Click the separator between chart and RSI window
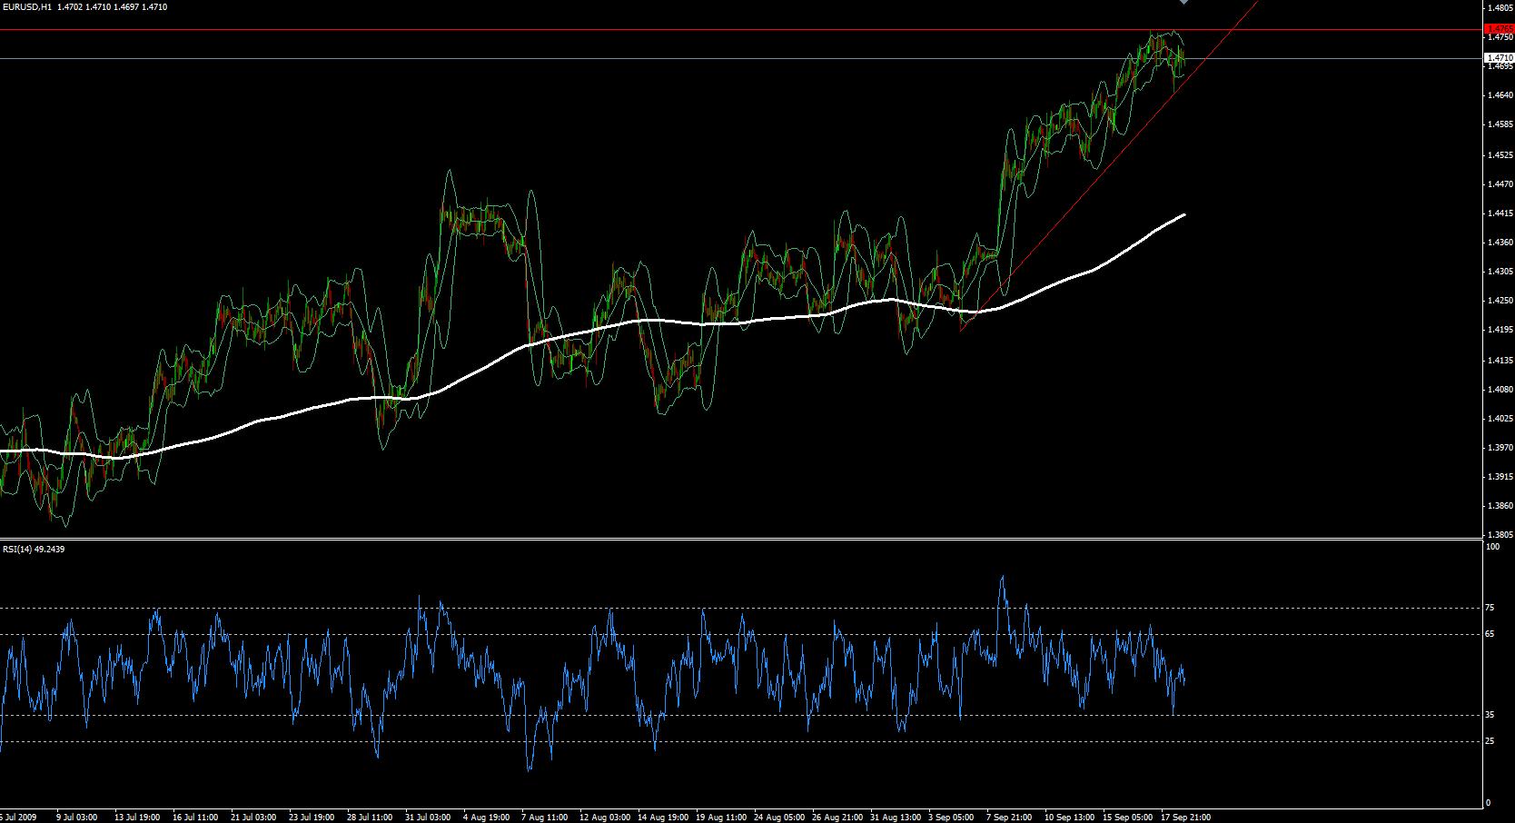The image size is (1515, 823). [x=727, y=540]
